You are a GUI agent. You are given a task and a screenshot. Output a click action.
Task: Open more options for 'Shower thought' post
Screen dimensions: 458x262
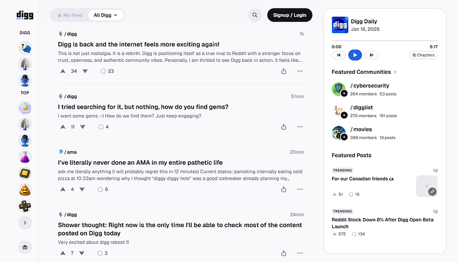point(300,253)
